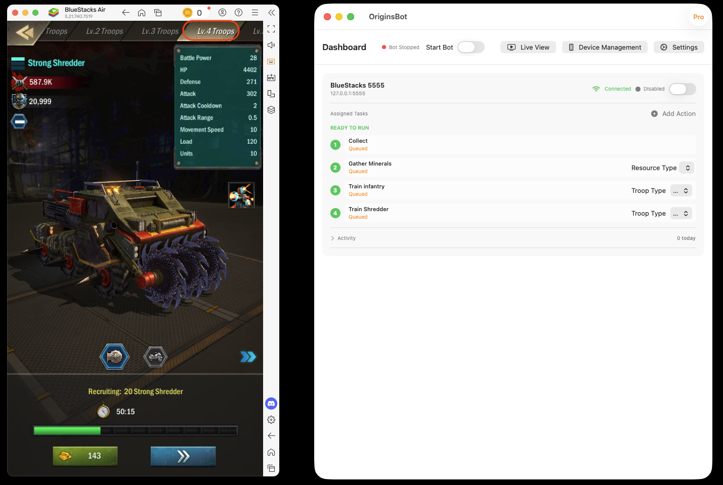Image resolution: width=723 pixels, height=485 pixels.
Task: Open the blue minus hexagon icon
Action: click(x=19, y=122)
